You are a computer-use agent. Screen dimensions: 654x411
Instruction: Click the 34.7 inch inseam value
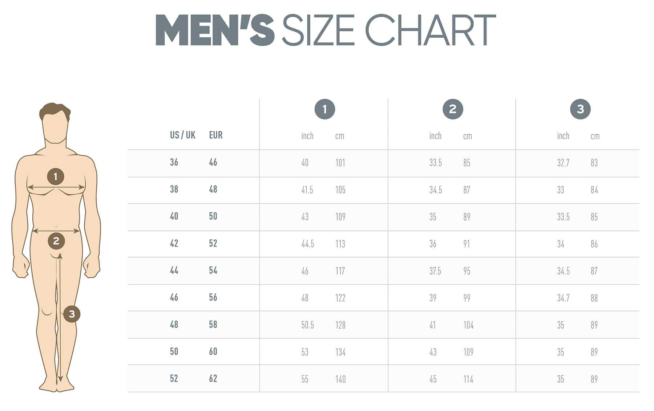(563, 298)
